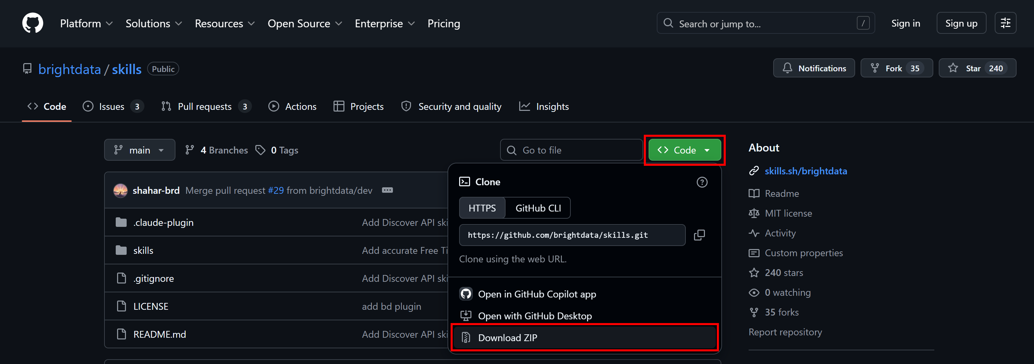Click the Readme book icon

pyautogui.click(x=754, y=193)
